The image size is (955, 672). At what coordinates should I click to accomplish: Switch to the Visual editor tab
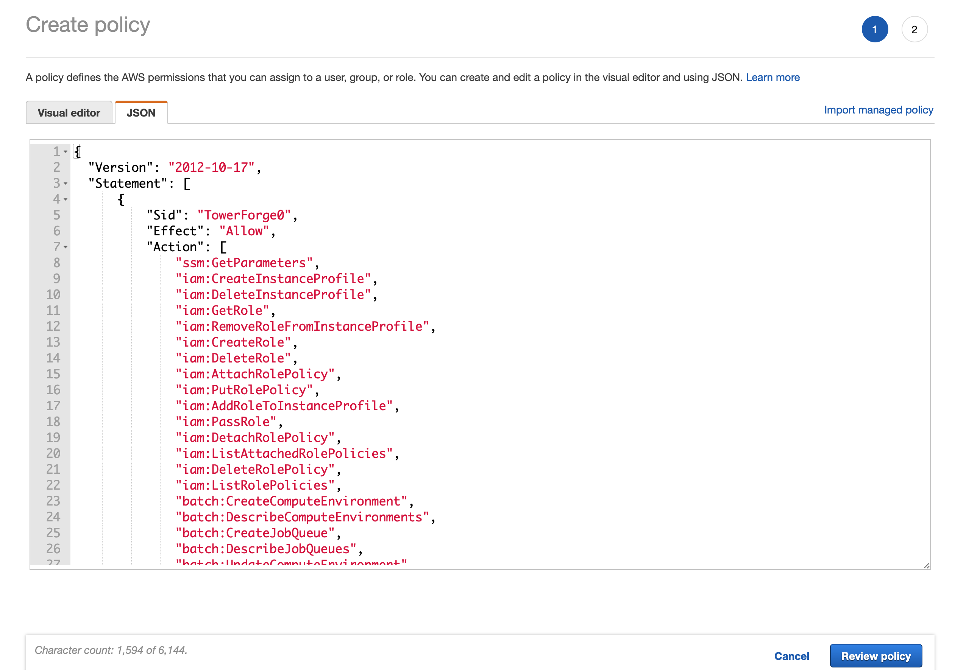69,113
